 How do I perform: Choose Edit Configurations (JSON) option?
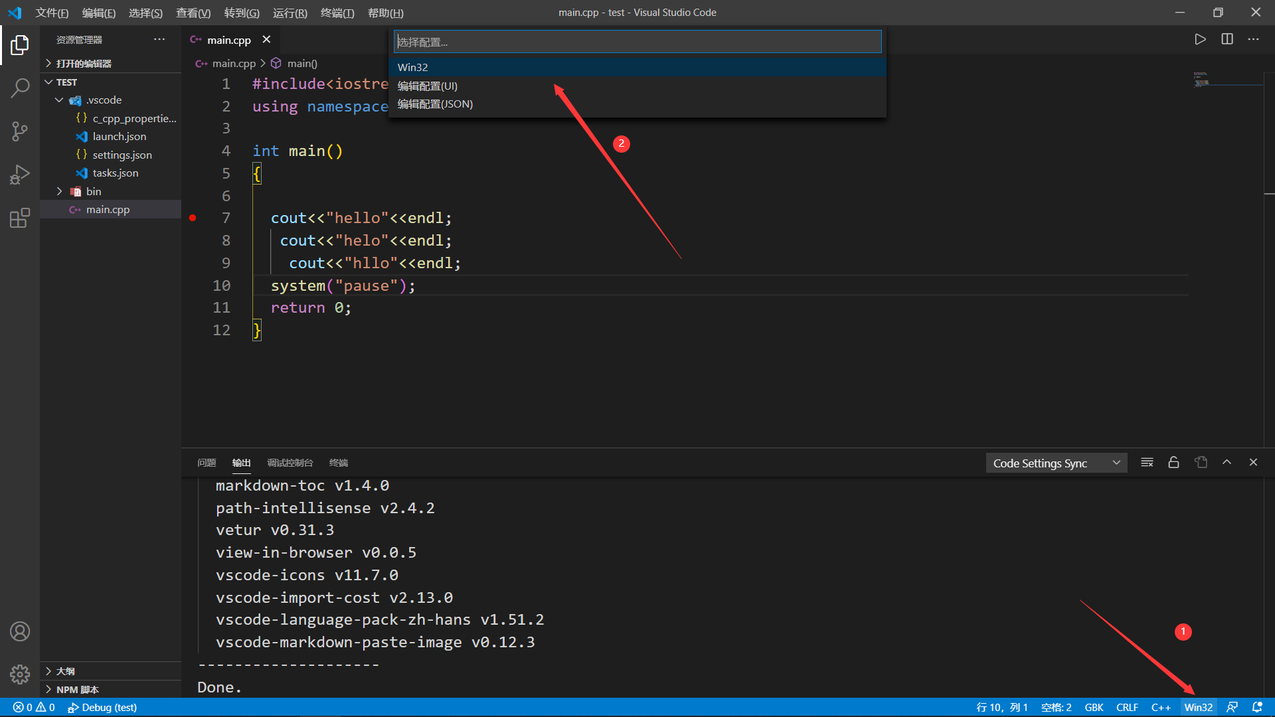click(637, 104)
